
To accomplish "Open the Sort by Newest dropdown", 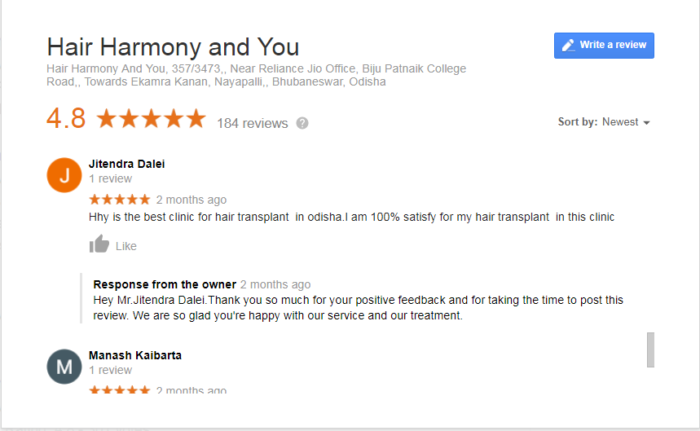I will 626,122.
